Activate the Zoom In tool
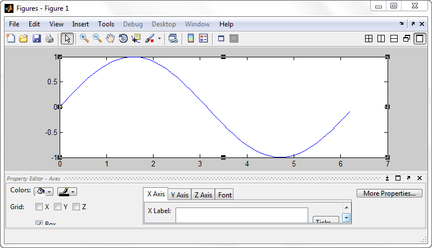This screenshot has height=248, width=432. pos(84,39)
